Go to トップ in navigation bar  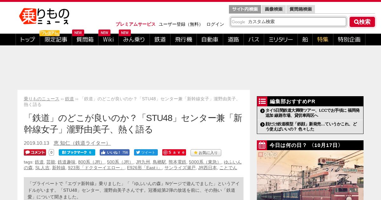click(28, 39)
